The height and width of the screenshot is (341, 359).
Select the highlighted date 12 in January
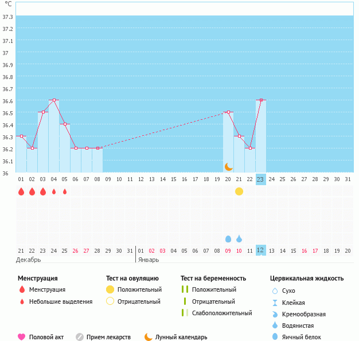(260, 250)
